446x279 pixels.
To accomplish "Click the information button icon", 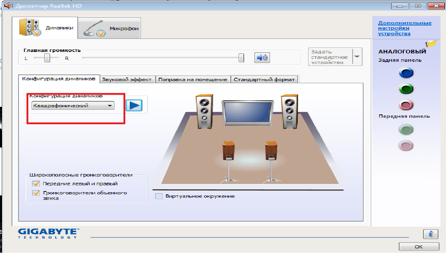I will [431, 234].
